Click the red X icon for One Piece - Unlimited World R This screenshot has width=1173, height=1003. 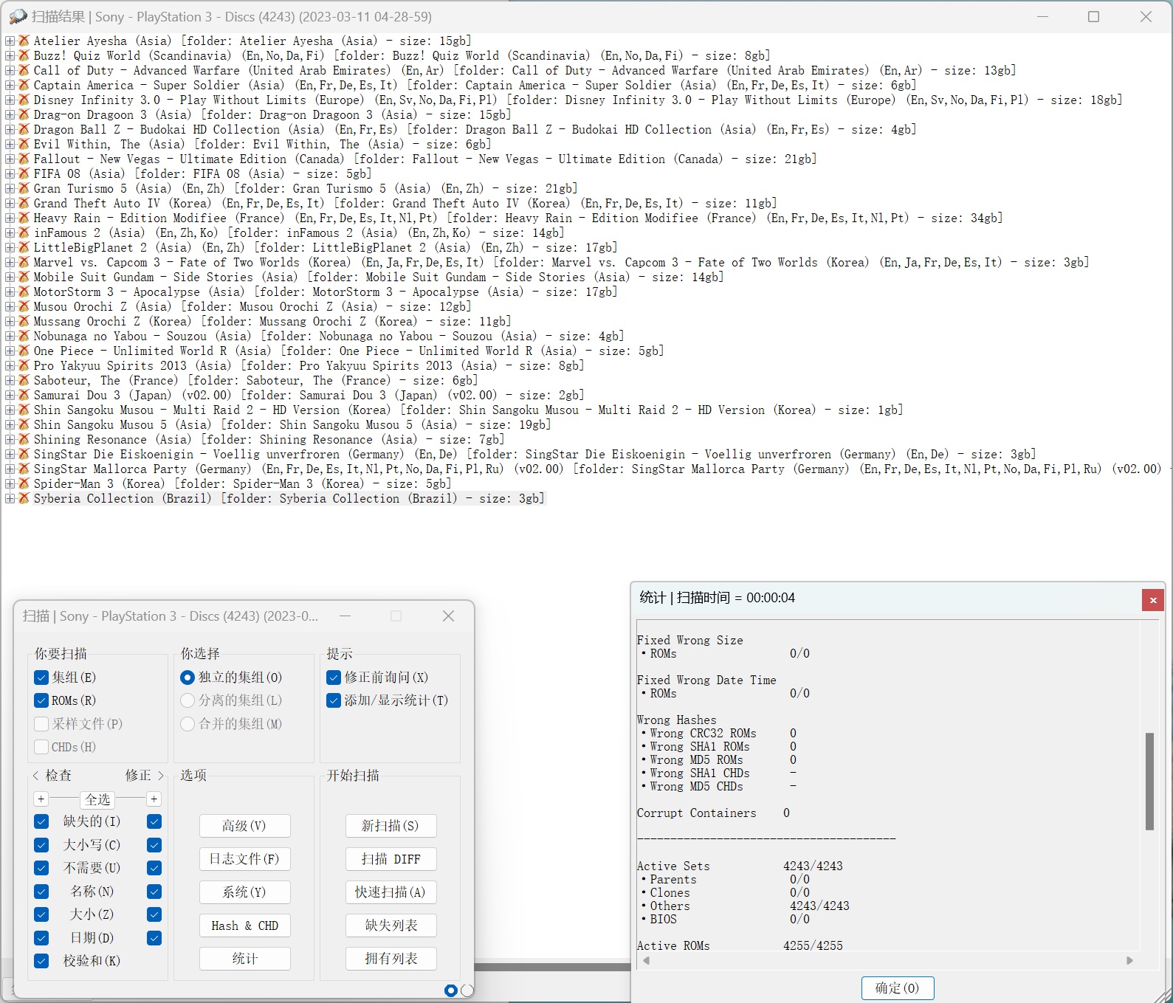pos(24,351)
